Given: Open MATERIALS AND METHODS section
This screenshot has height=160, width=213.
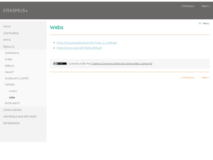Looking at the screenshot, I should 20,117.
